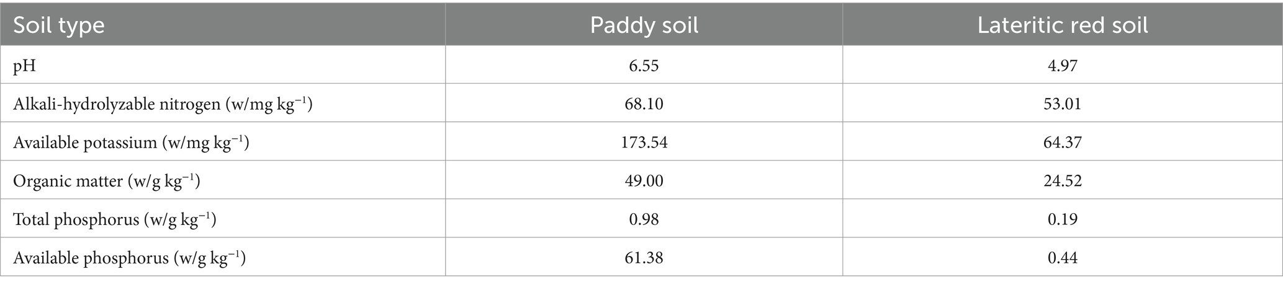Click the Available phosphorus row label
The image size is (1283, 287).
(x=129, y=258)
